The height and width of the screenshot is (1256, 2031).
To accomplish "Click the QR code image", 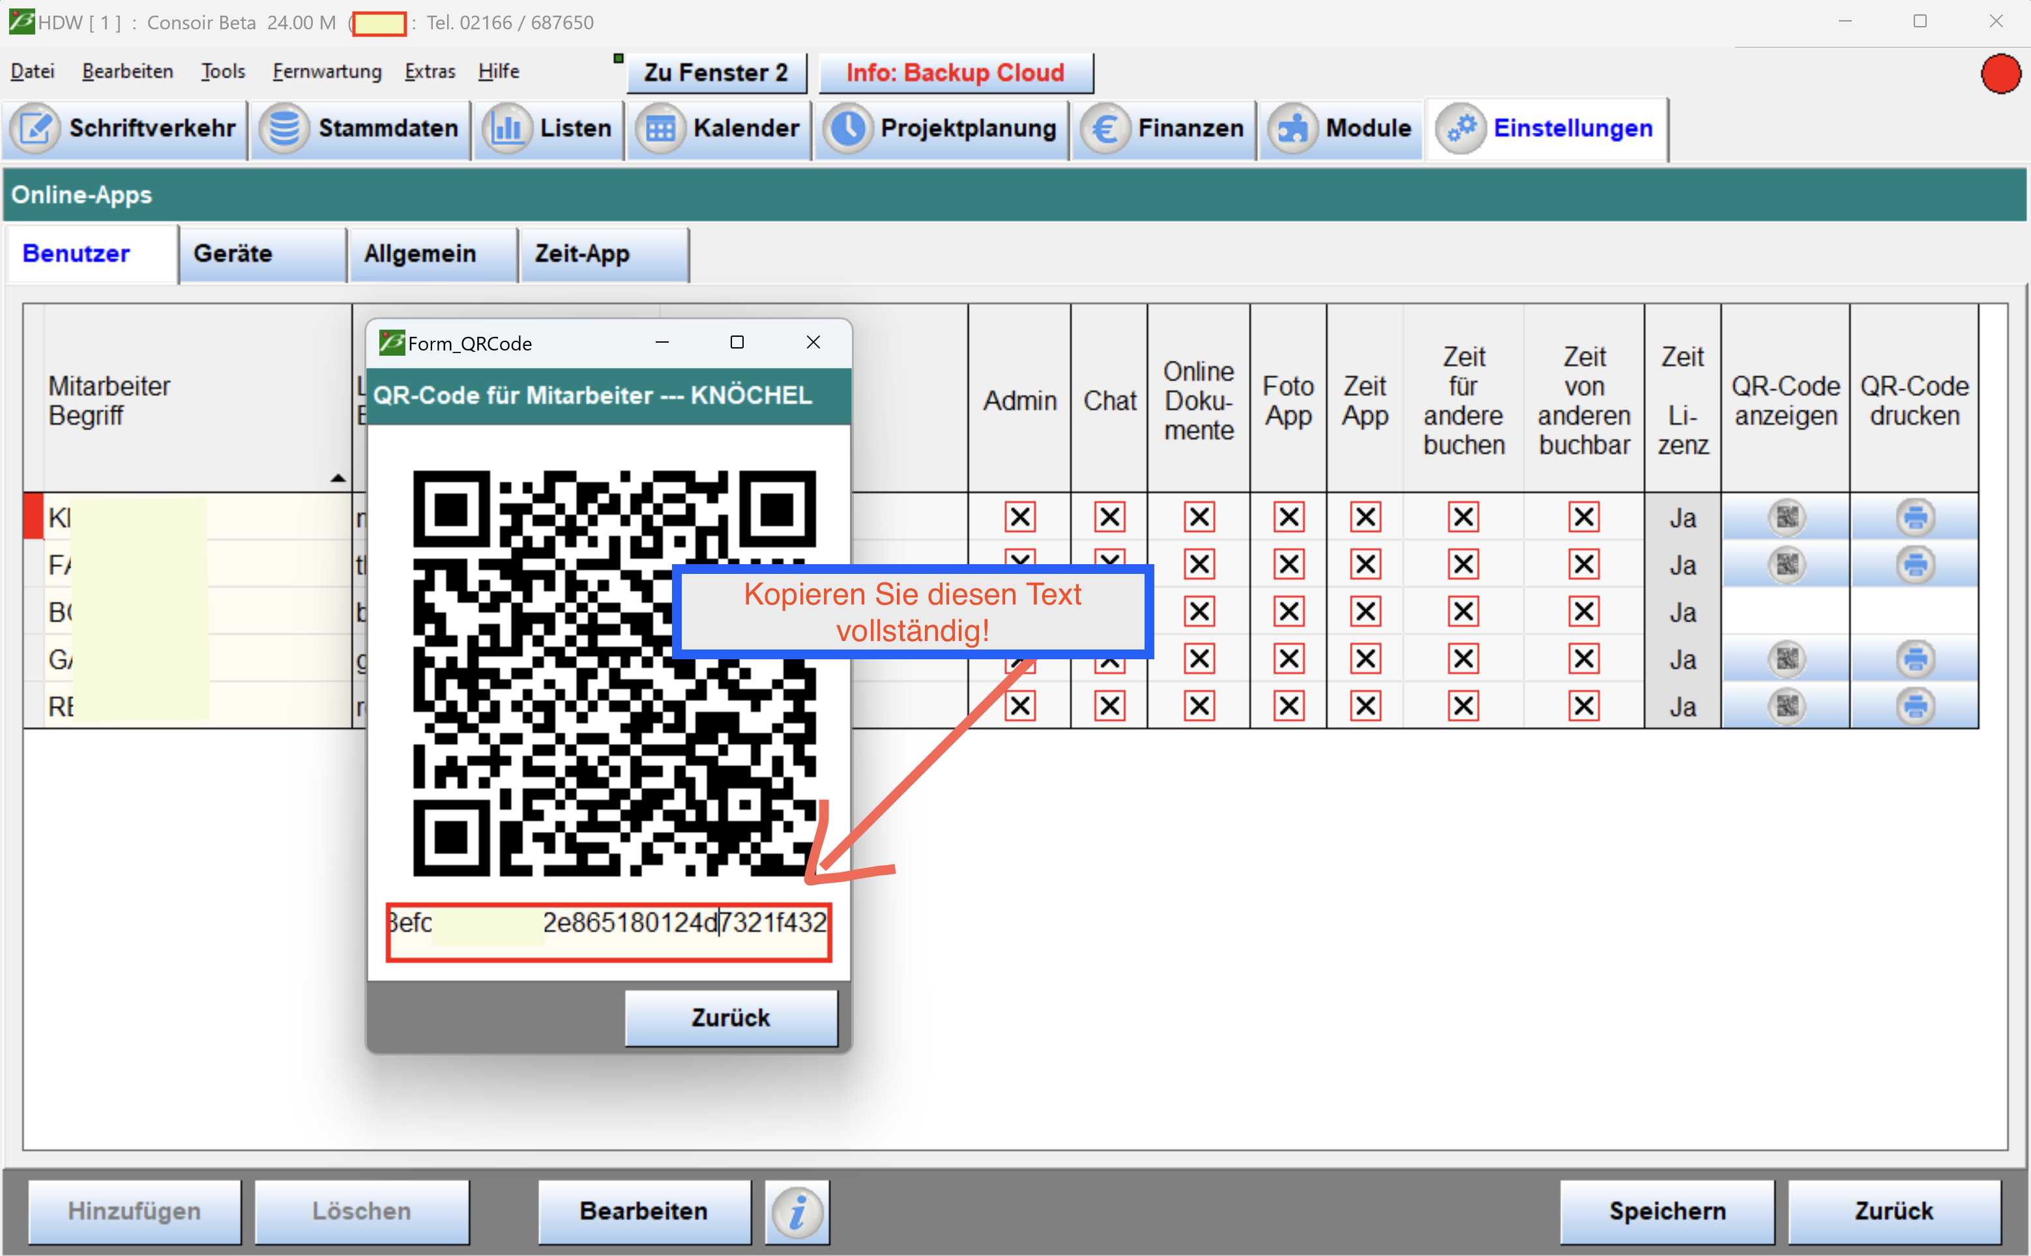I will point(614,673).
